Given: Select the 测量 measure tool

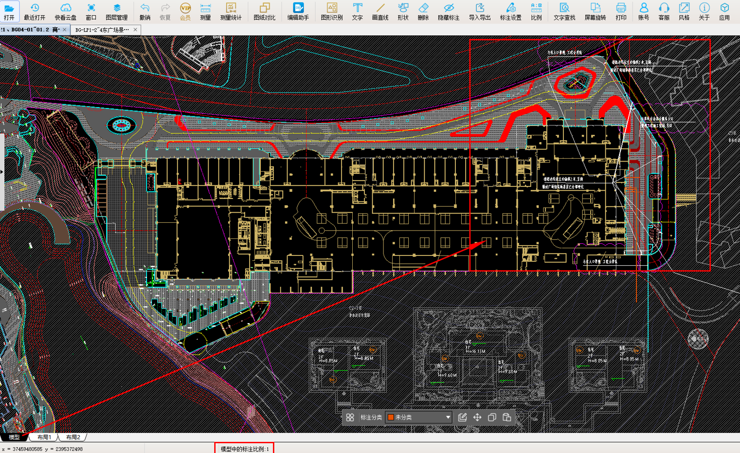Looking at the screenshot, I should [x=205, y=11].
